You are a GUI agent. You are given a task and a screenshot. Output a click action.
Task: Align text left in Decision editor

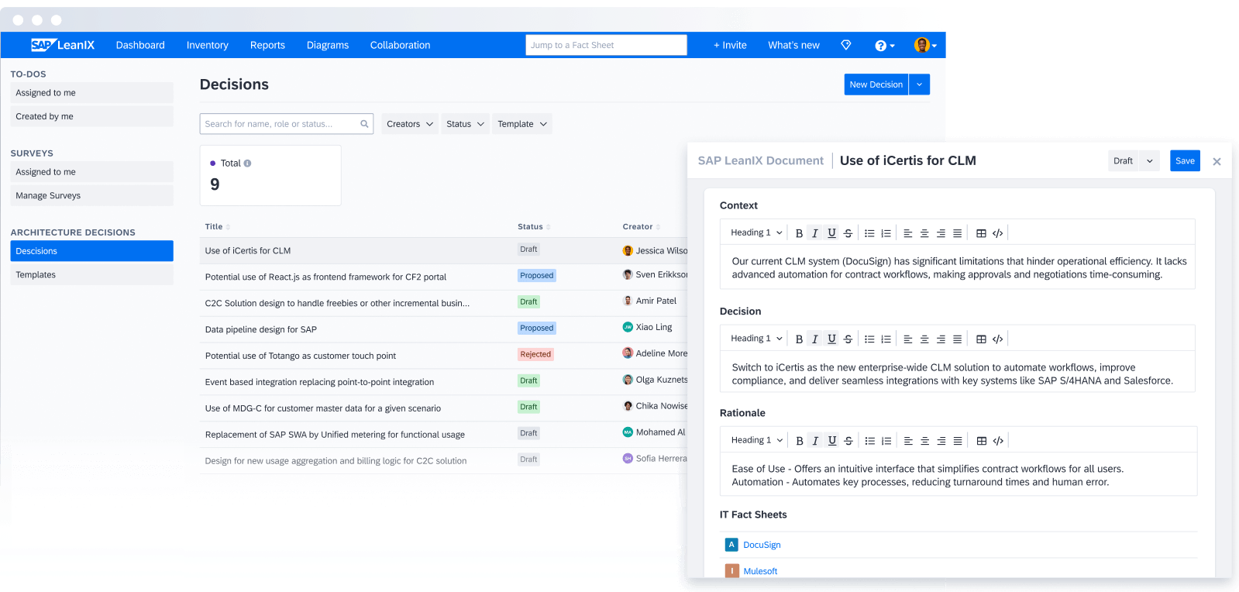908,339
